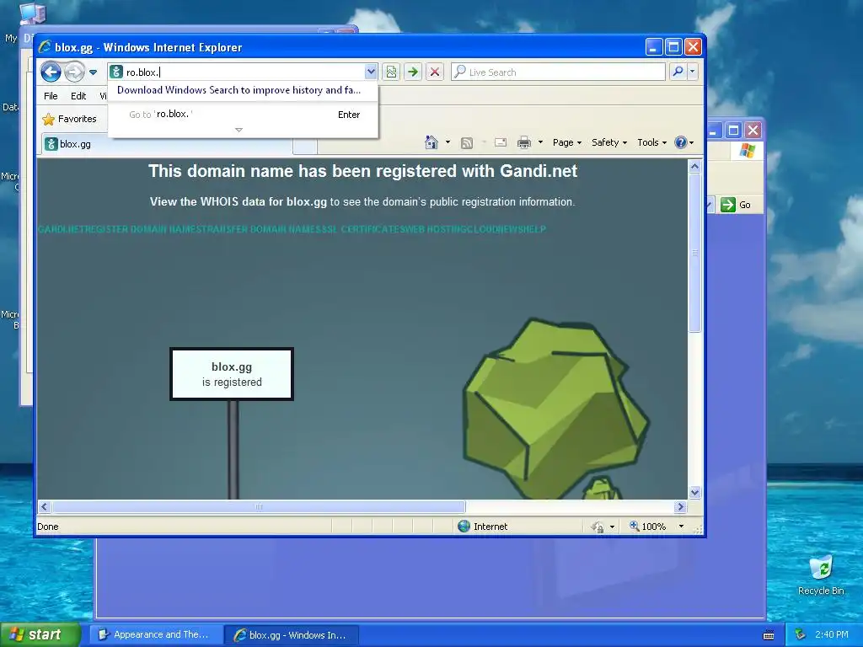
Task: Click the 2:40 PM taskbar clock
Action: pos(832,635)
